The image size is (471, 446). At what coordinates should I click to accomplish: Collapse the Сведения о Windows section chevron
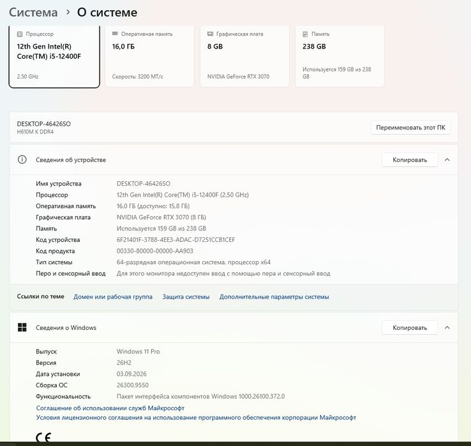point(447,328)
